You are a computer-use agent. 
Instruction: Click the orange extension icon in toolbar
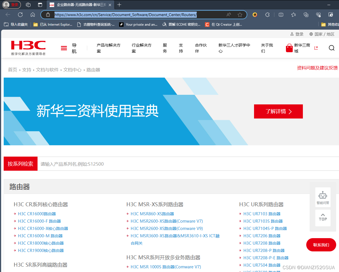click(x=255, y=15)
